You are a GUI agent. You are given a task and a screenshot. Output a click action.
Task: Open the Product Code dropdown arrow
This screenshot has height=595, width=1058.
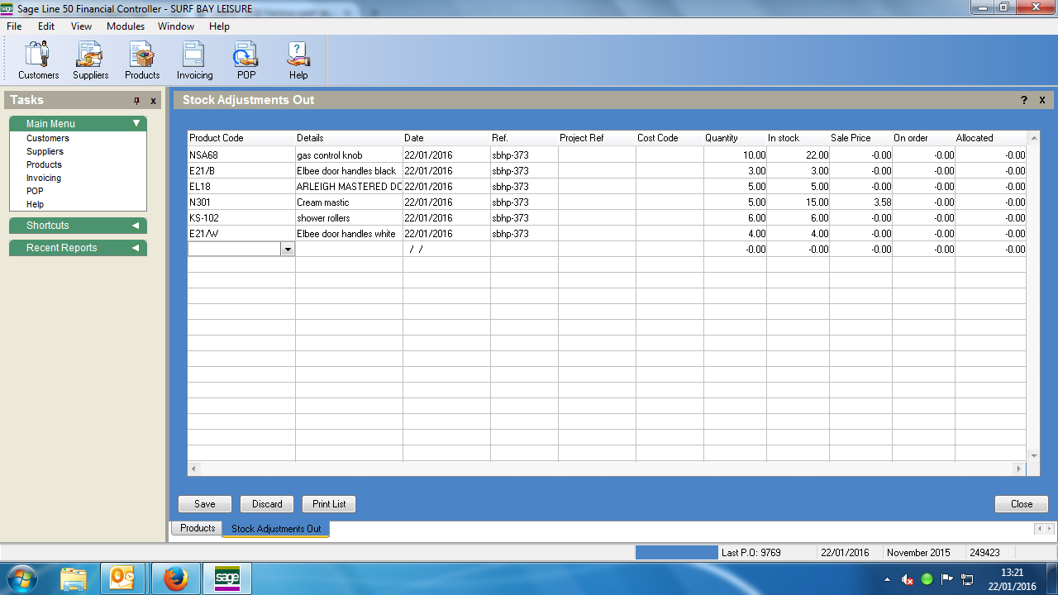tap(288, 249)
